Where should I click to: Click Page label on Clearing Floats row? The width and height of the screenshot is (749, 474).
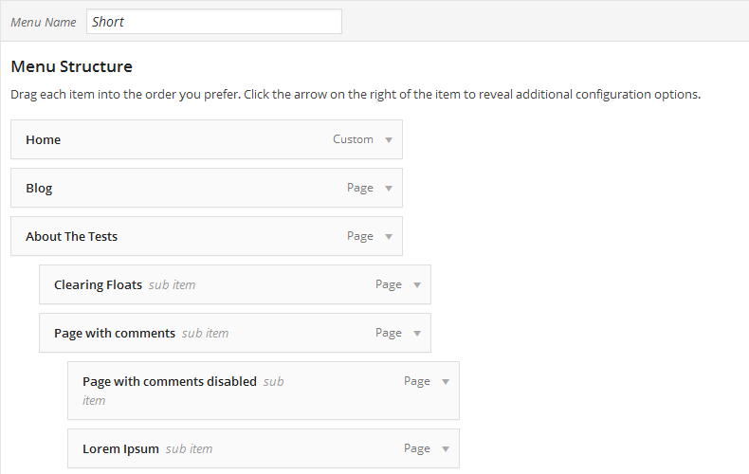click(389, 284)
